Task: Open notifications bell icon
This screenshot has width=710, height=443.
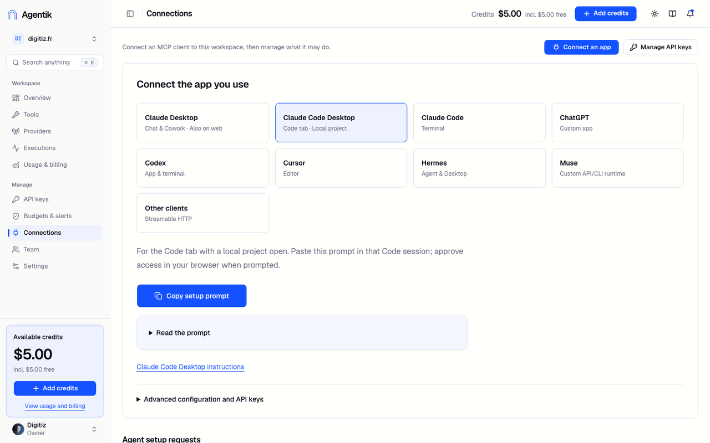Action: click(690, 14)
